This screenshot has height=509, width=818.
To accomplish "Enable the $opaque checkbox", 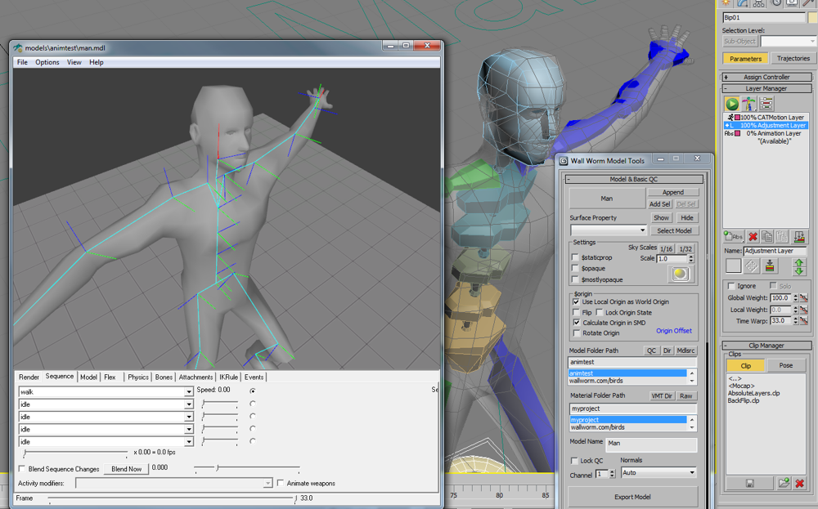I will pos(575,268).
